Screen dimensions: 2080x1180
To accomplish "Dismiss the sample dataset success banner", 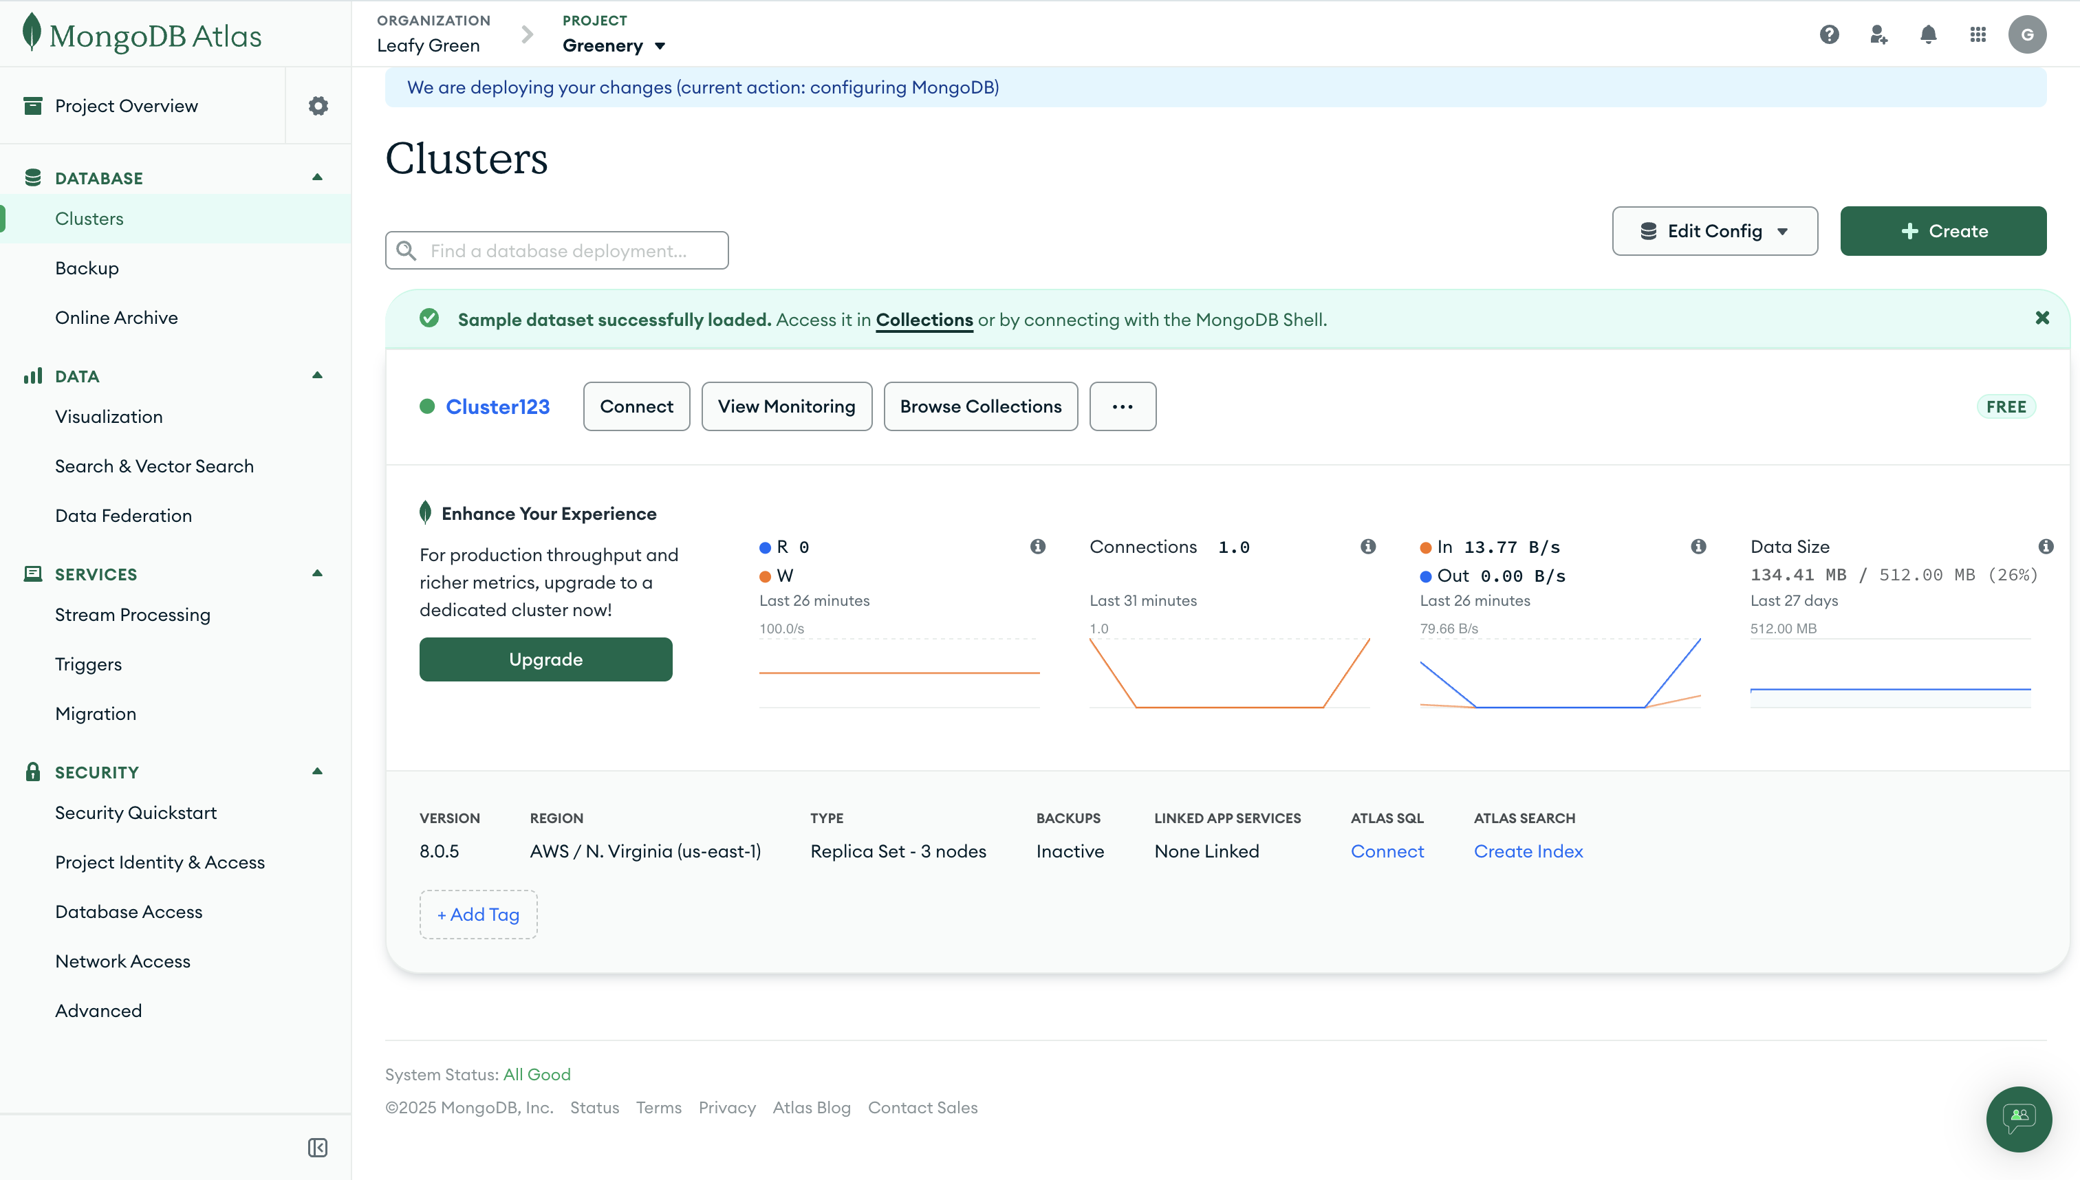I will [x=2043, y=318].
